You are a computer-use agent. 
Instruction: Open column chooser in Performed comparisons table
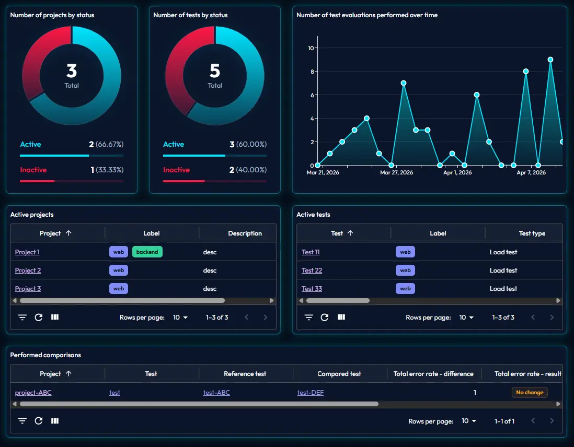[55, 421]
